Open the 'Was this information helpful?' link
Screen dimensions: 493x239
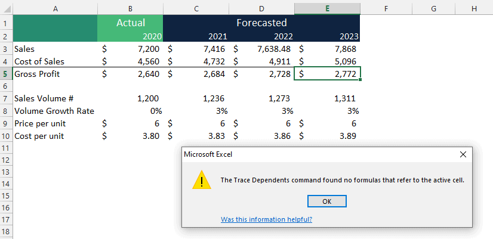(266, 219)
